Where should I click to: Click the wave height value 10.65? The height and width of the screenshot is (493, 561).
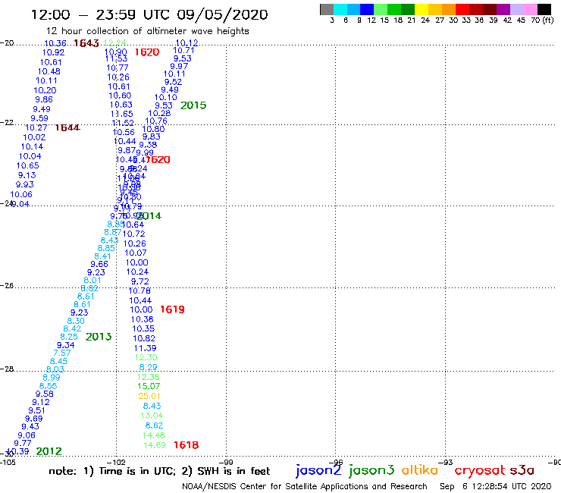coord(28,165)
